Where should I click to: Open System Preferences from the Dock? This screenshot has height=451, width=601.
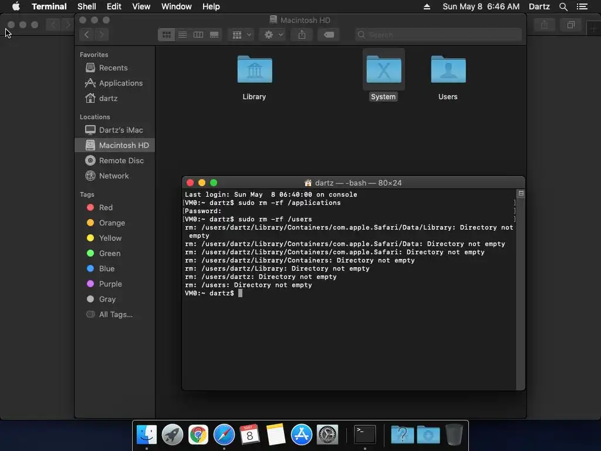pos(327,435)
